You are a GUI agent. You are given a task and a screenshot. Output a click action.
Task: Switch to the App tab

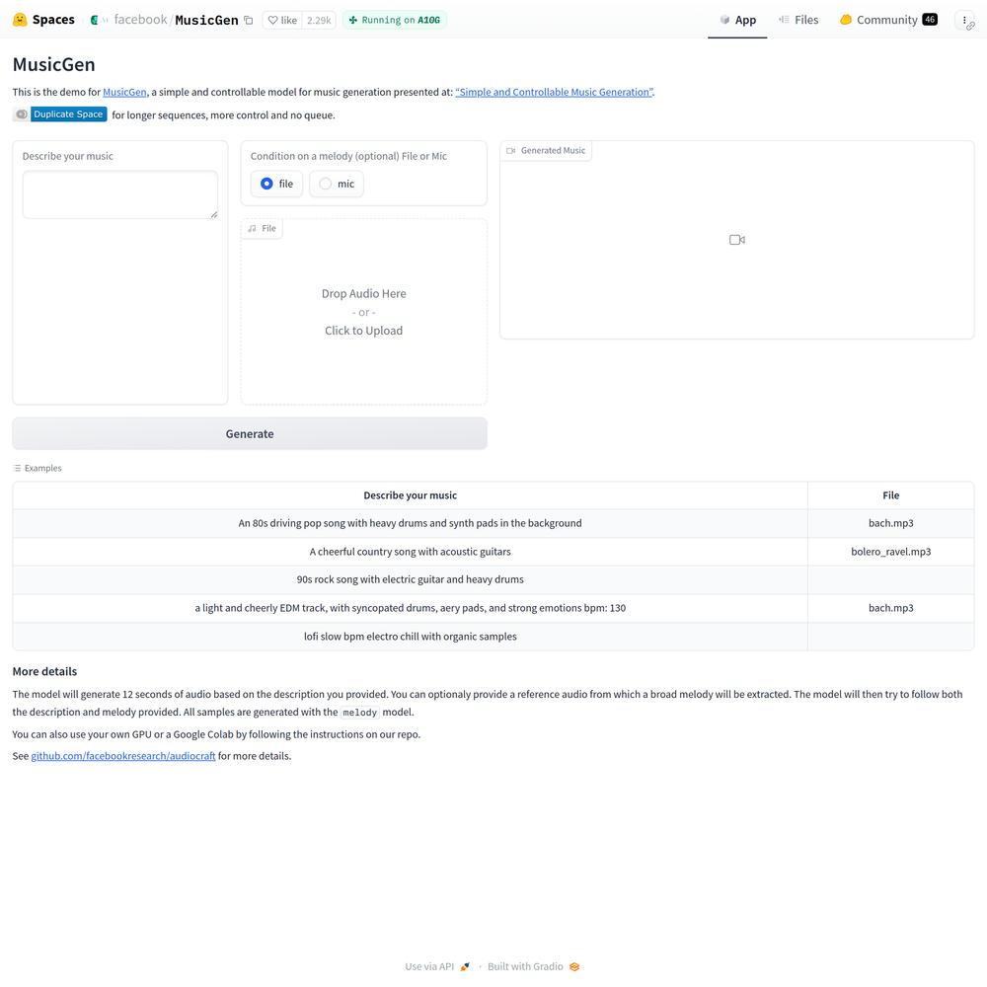pyautogui.click(x=737, y=20)
